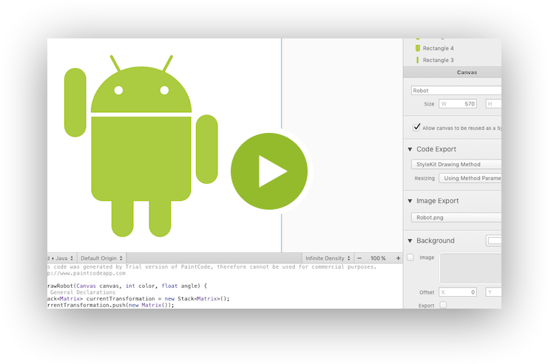This screenshot has height=364, width=548.
Task: Toggle Allow canvas to be reused checkbox
Action: pyautogui.click(x=417, y=127)
